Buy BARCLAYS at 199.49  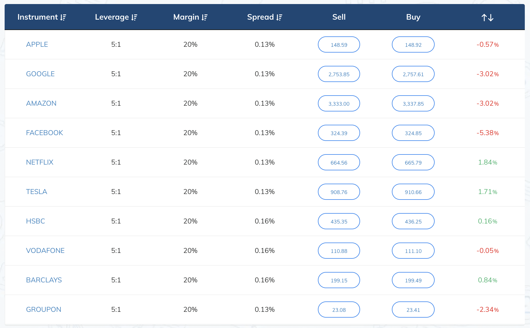(413, 280)
